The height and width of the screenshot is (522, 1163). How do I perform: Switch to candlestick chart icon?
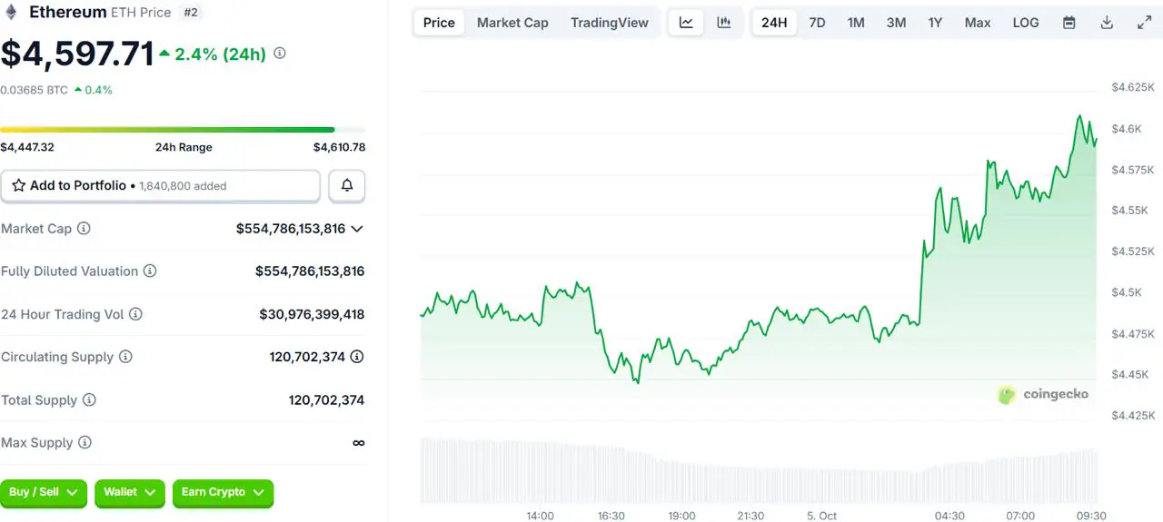(724, 23)
